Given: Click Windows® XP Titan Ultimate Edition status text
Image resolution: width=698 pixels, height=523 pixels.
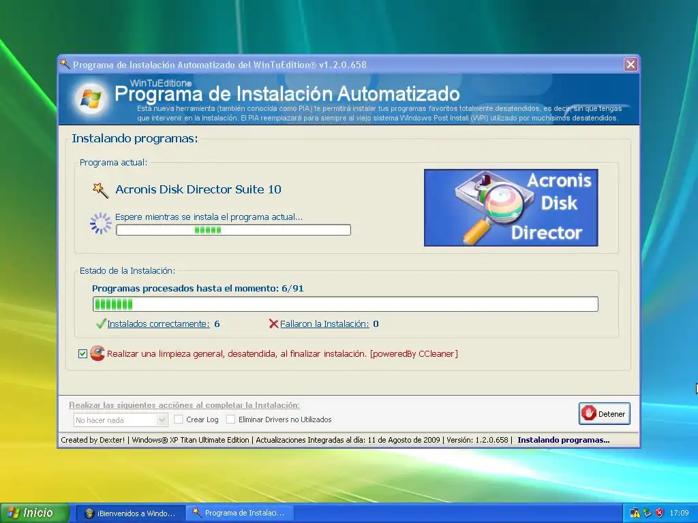Looking at the screenshot, I should click(x=191, y=440).
